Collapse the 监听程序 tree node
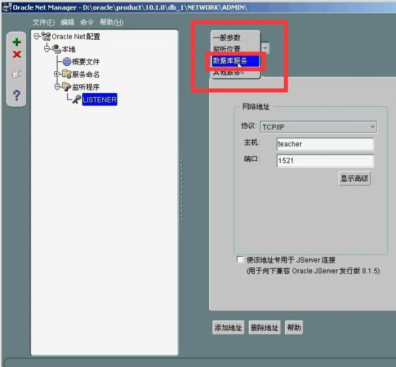This screenshot has height=367, width=396. [57, 87]
